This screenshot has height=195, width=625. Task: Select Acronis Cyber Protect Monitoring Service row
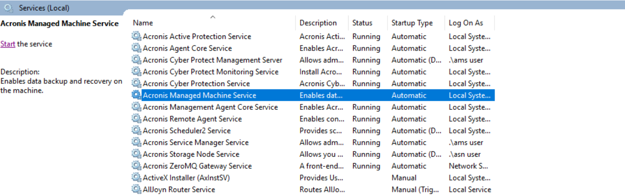211,72
